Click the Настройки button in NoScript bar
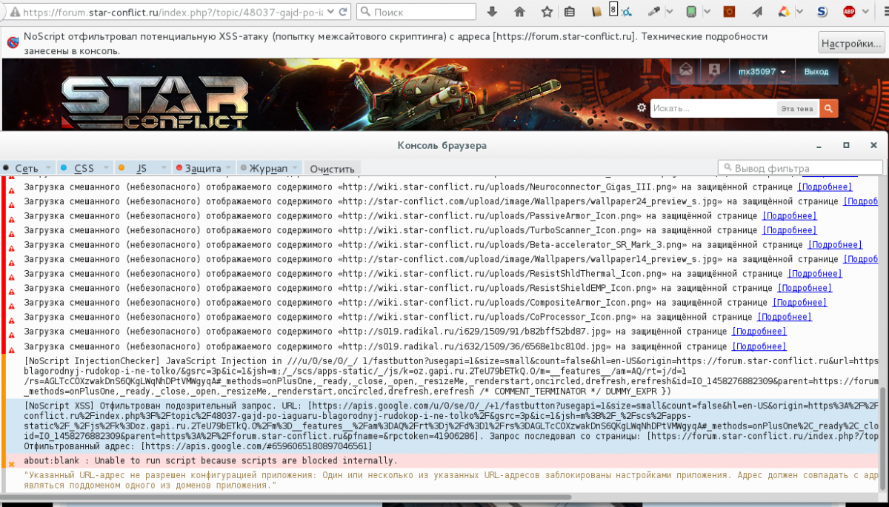 click(851, 43)
